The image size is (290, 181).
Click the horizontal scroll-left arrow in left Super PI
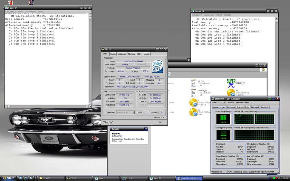6,106
